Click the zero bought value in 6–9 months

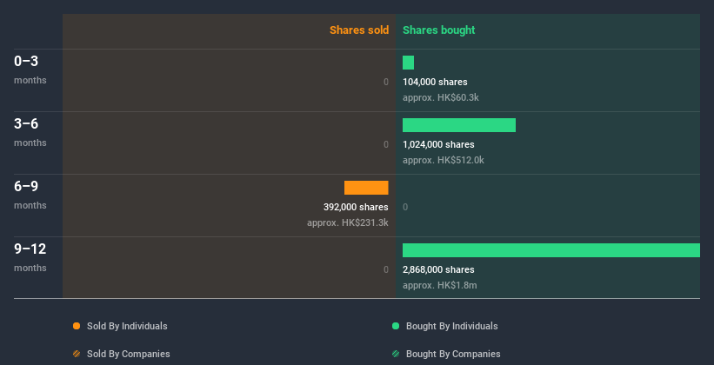(x=405, y=207)
